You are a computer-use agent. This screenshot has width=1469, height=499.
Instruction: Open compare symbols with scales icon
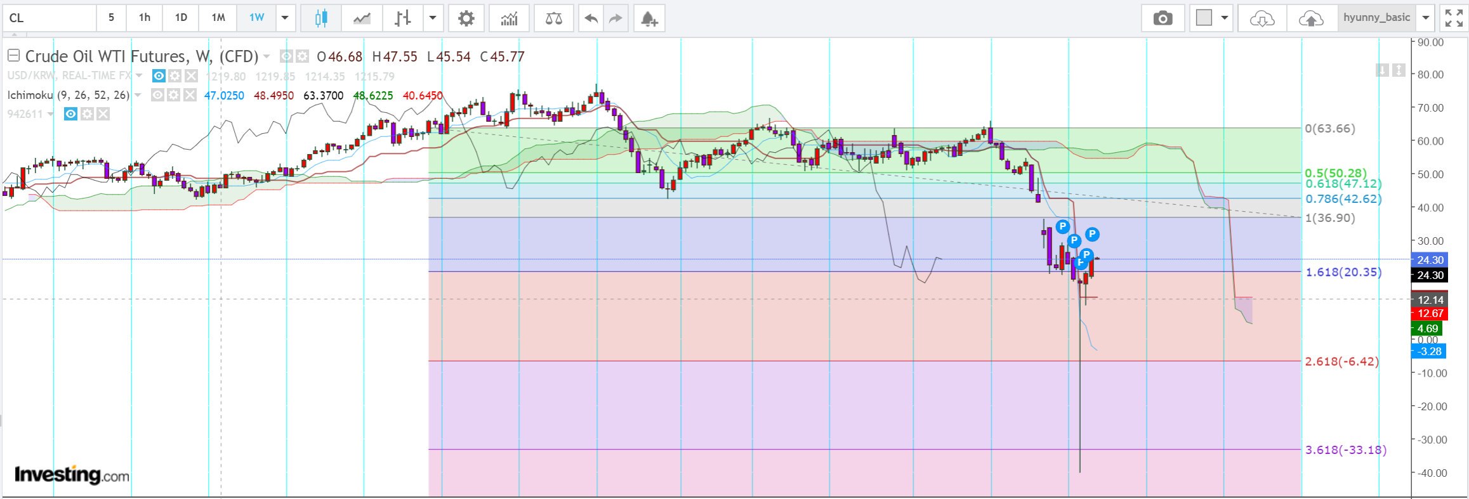pos(554,18)
